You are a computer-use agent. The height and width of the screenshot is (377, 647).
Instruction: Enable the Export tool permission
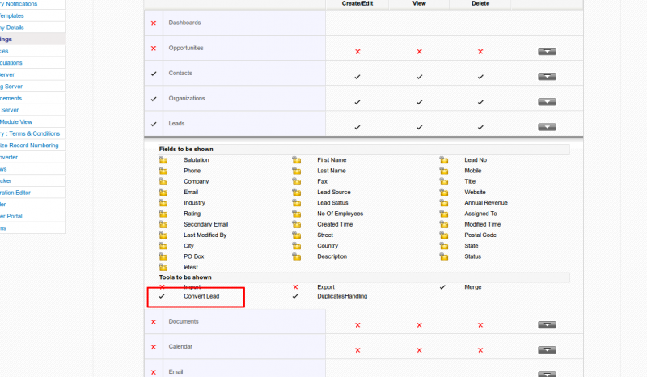coord(295,287)
